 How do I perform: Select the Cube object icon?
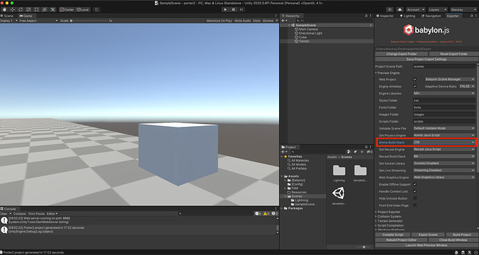pyautogui.click(x=296, y=37)
